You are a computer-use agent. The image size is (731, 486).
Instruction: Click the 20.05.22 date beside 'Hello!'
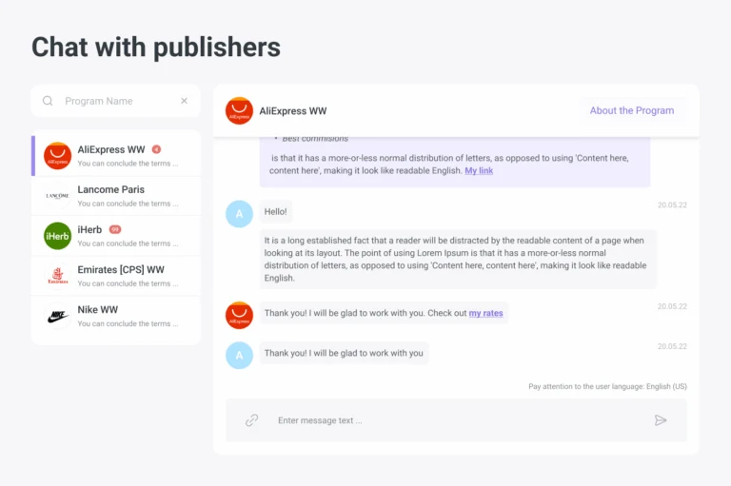point(672,205)
